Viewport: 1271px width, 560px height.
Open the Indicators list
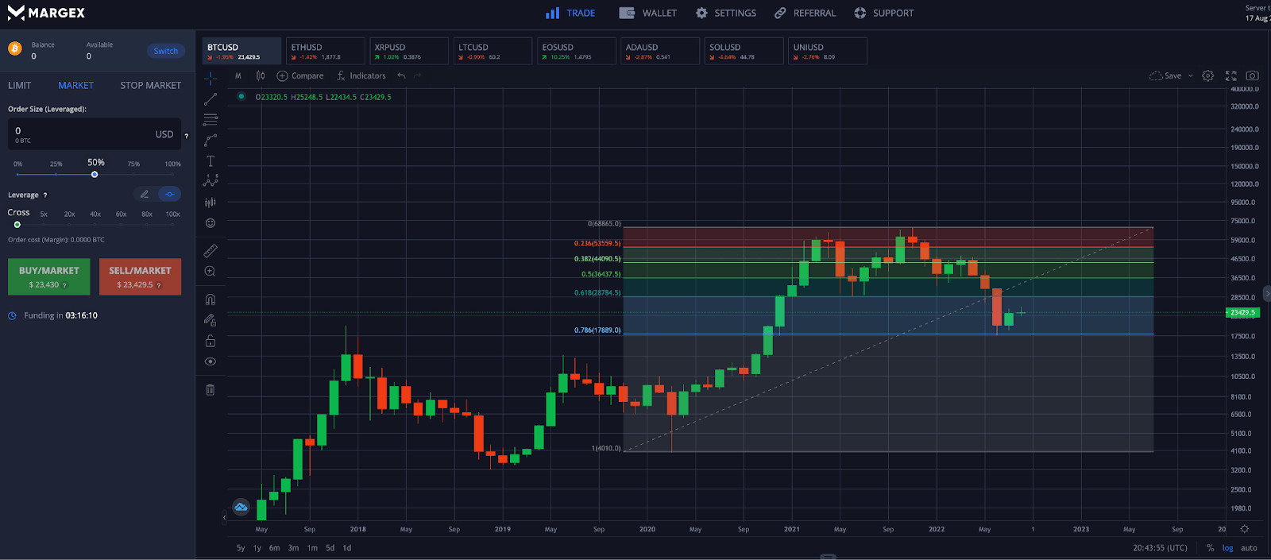click(x=361, y=76)
